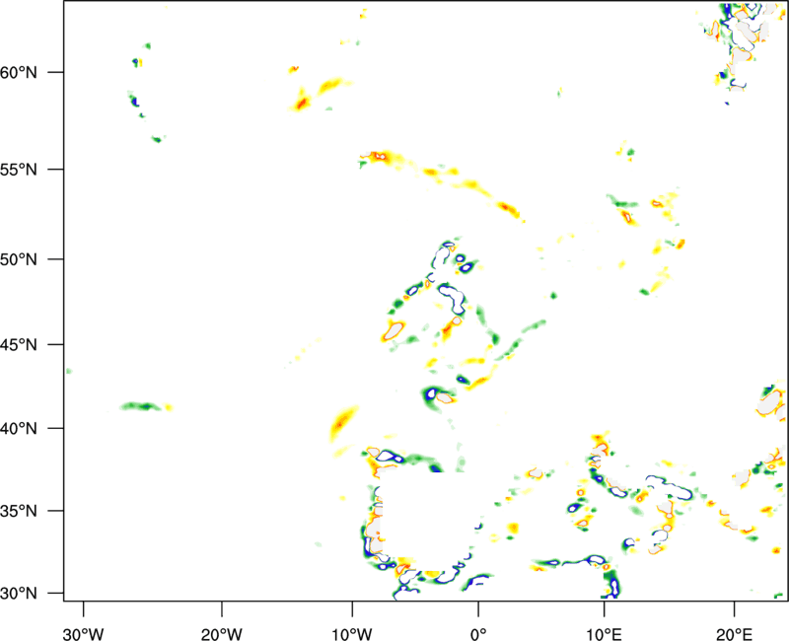Click the 0° longitude label
The height and width of the screenshot is (641, 789).
point(478,634)
